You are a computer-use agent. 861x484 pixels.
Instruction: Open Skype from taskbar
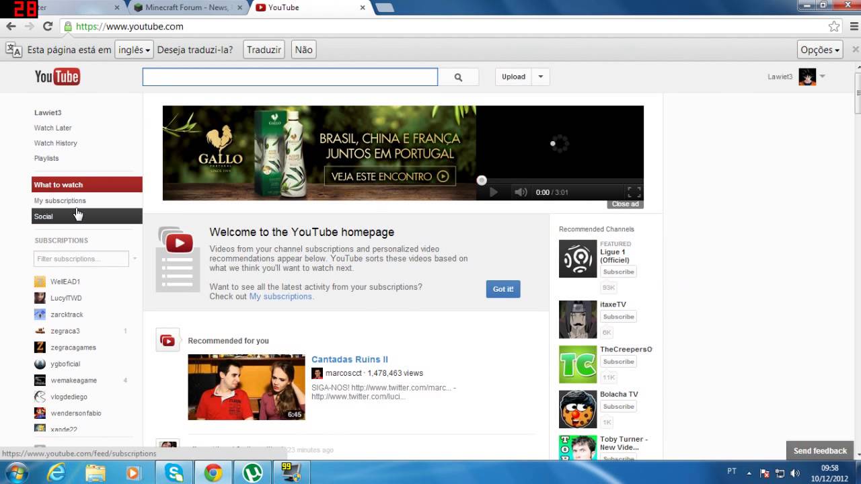175,473
